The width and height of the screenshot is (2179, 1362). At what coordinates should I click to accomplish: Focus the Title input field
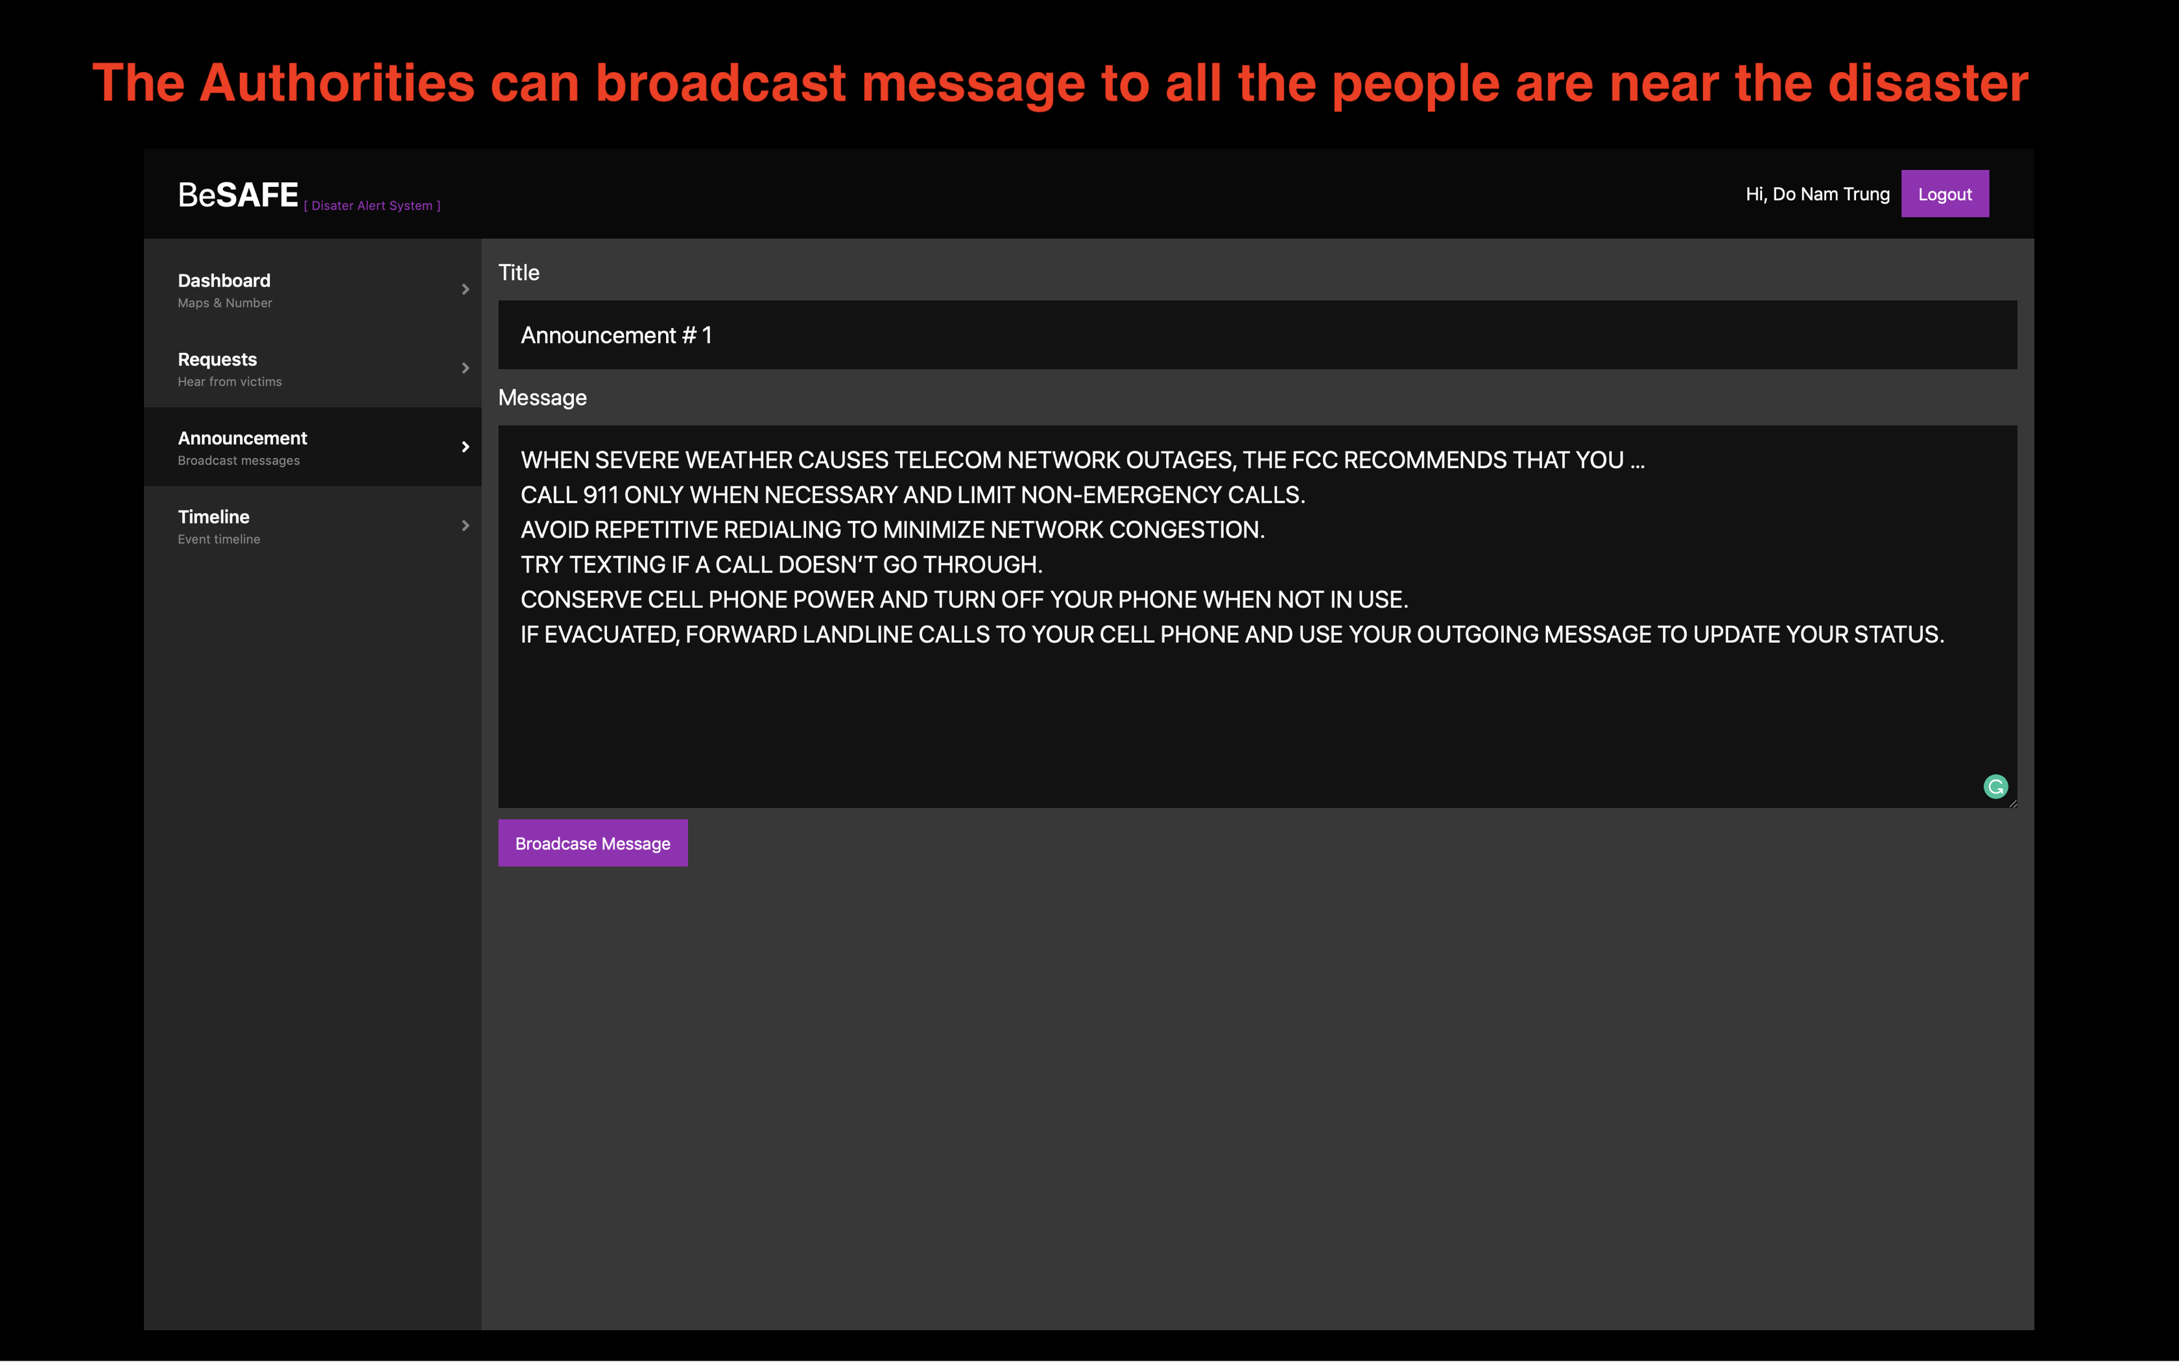(x=1257, y=335)
